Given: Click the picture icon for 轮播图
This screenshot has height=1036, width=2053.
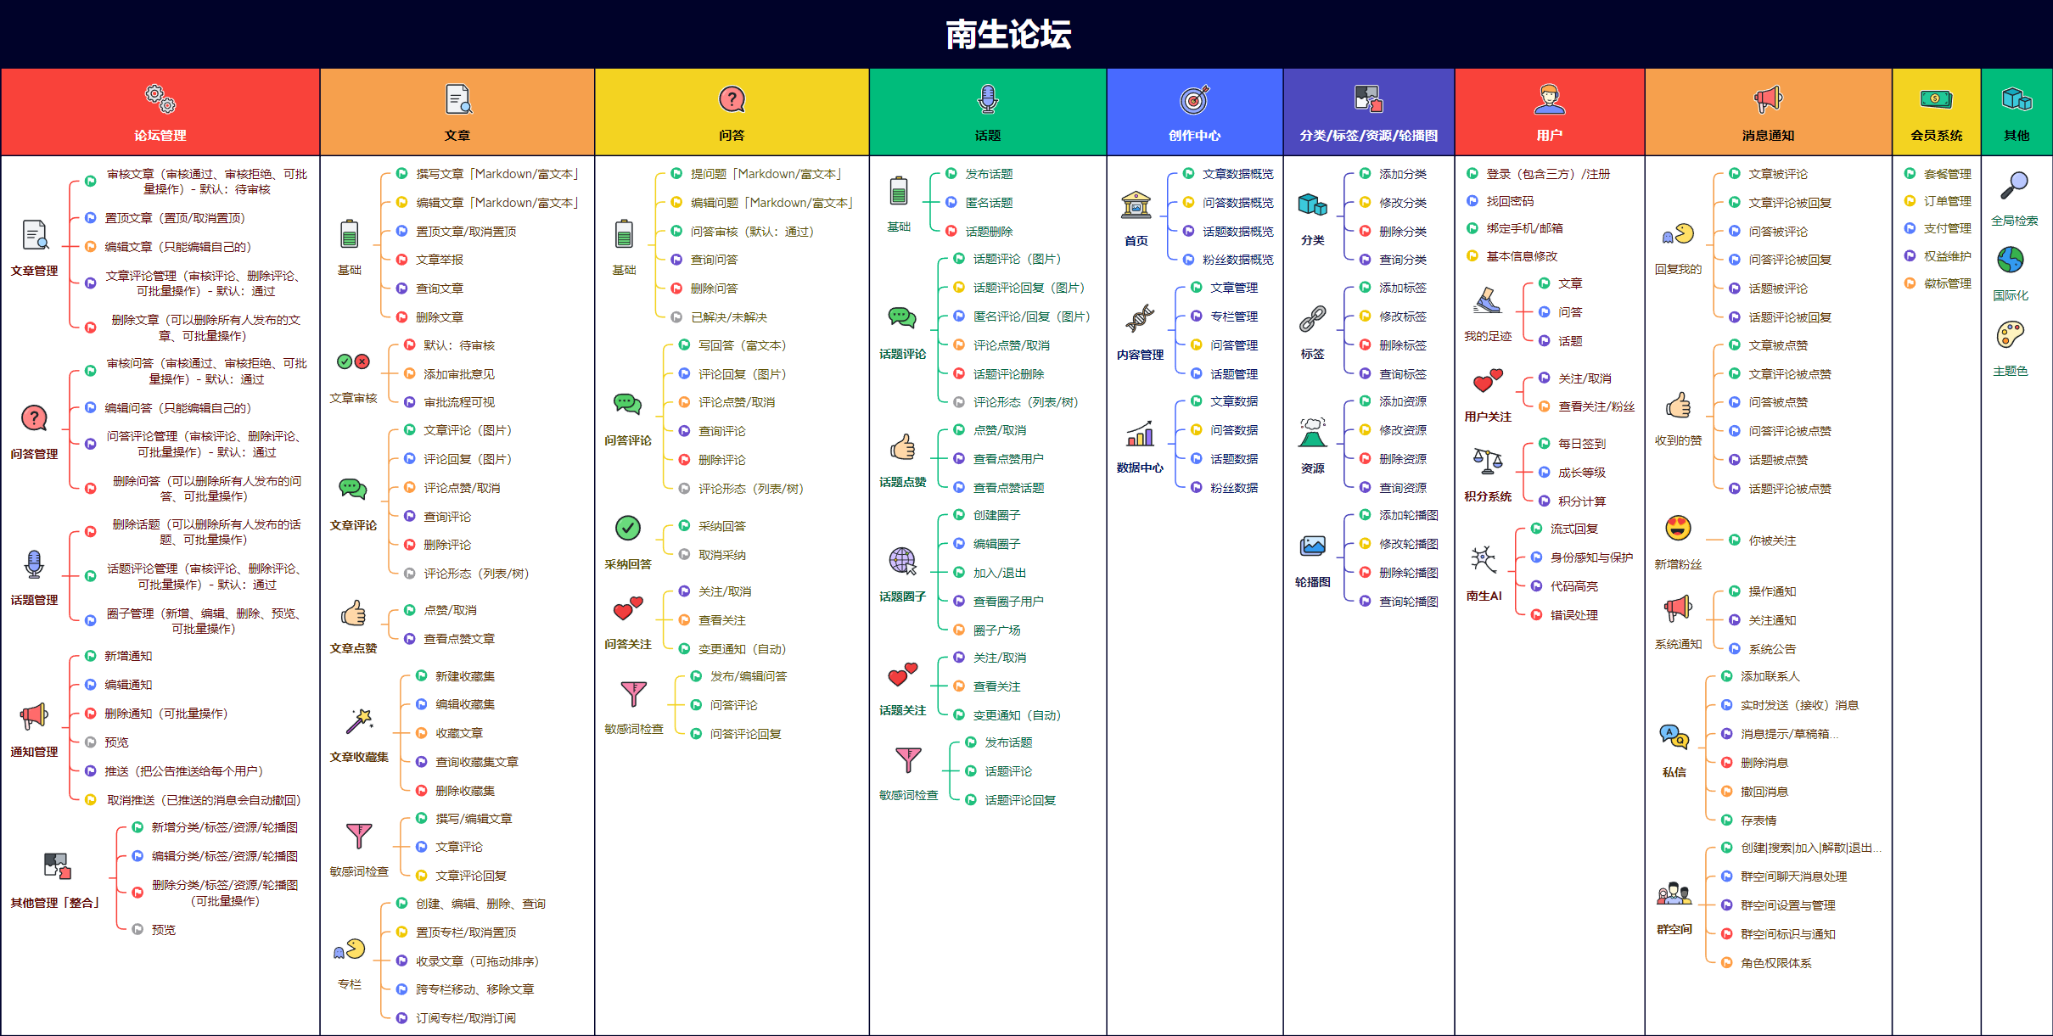Looking at the screenshot, I should 1312,546.
